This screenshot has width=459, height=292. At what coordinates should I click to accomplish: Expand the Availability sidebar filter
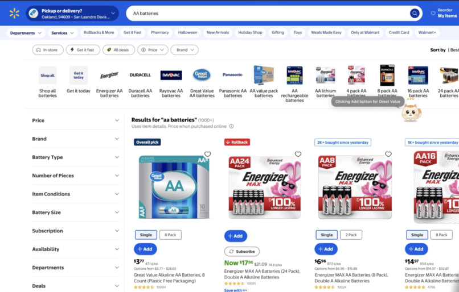coord(76,249)
